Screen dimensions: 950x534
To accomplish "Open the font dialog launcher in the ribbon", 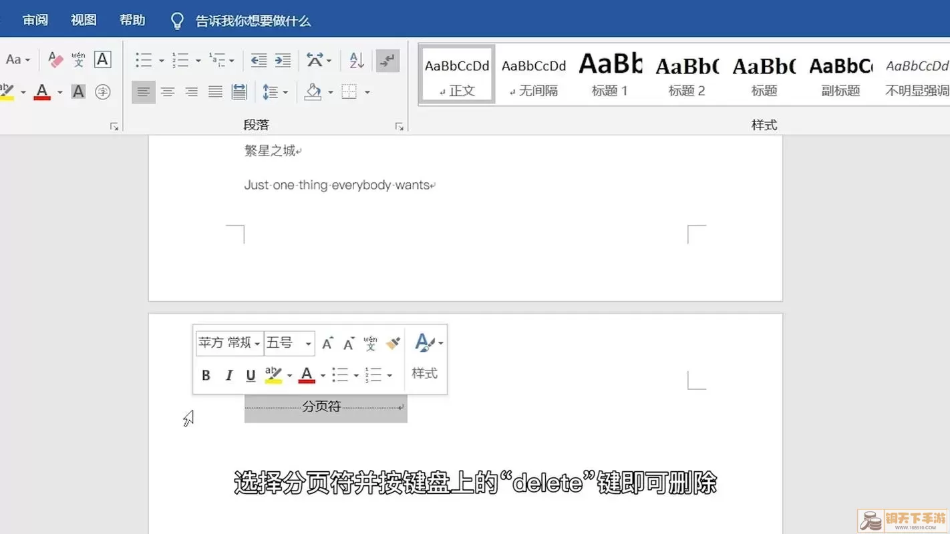I will tap(114, 126).
